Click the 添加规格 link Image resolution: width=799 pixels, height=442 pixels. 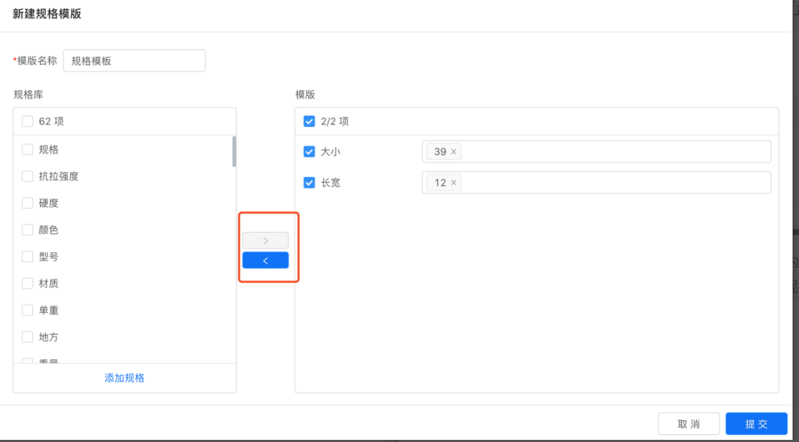(x=125, y=378)
